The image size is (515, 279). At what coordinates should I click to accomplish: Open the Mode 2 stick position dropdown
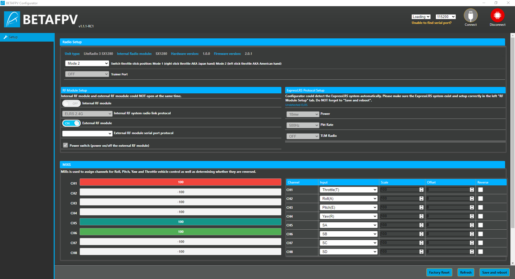click(x=87, y=63)
